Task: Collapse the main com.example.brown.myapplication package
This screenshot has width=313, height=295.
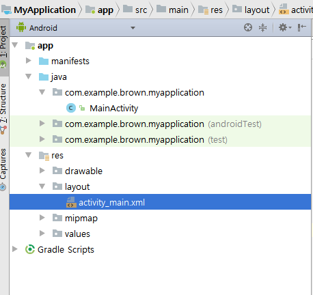Action: 42,92
